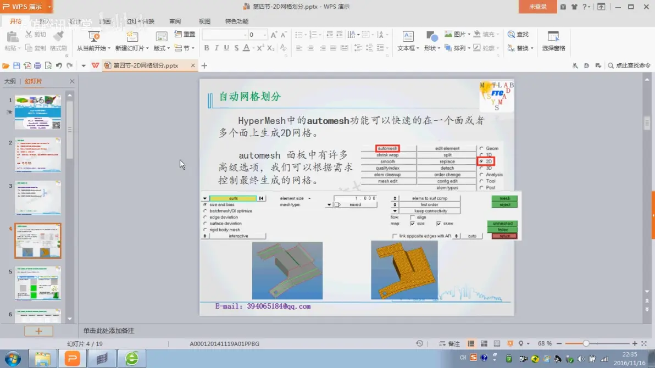Apply superscript formatting
The width and height of the screenshot is (655, 368).
pyautogui.click(x=260, y=48)
